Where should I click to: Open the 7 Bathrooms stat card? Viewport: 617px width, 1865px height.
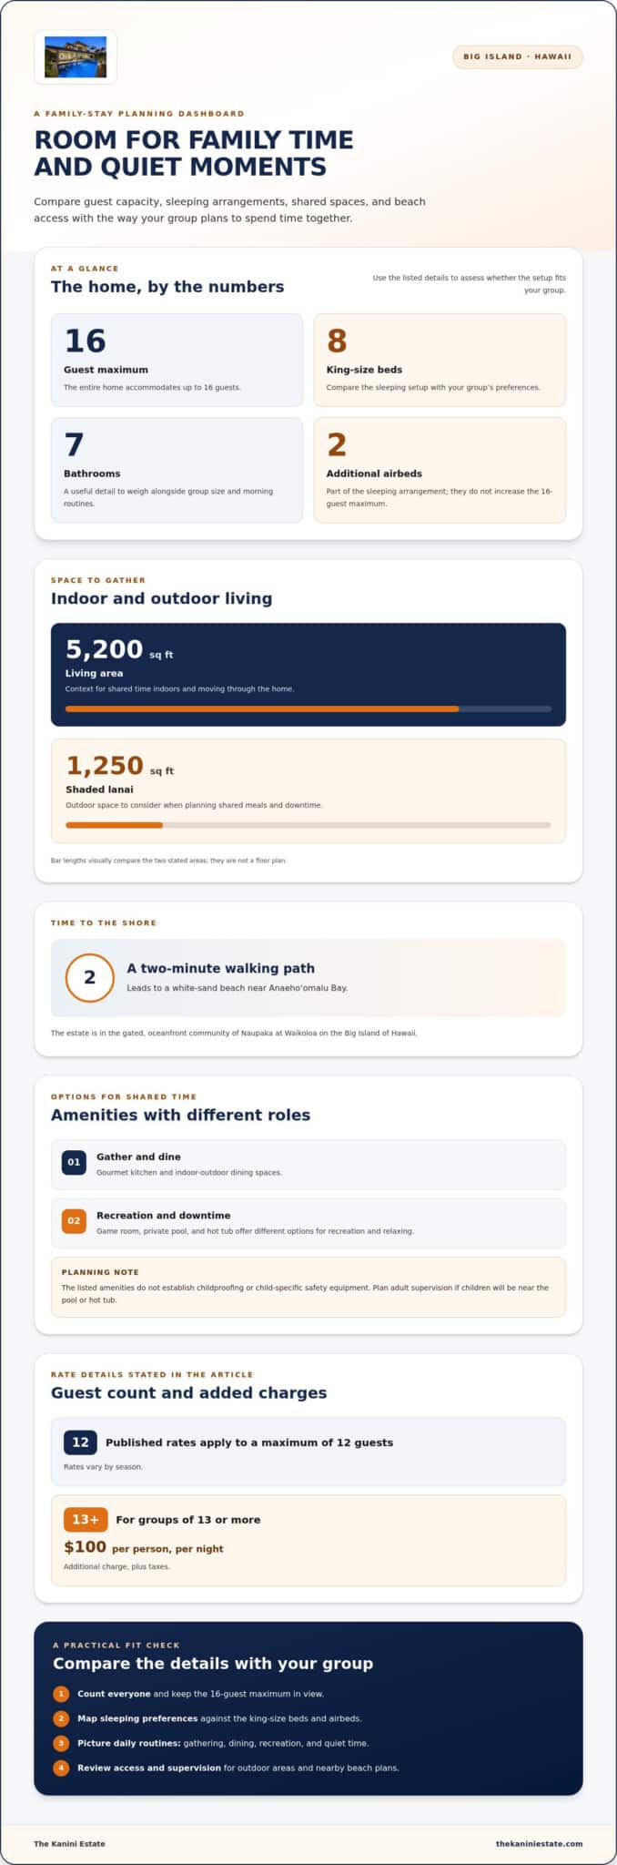point(177,470)
